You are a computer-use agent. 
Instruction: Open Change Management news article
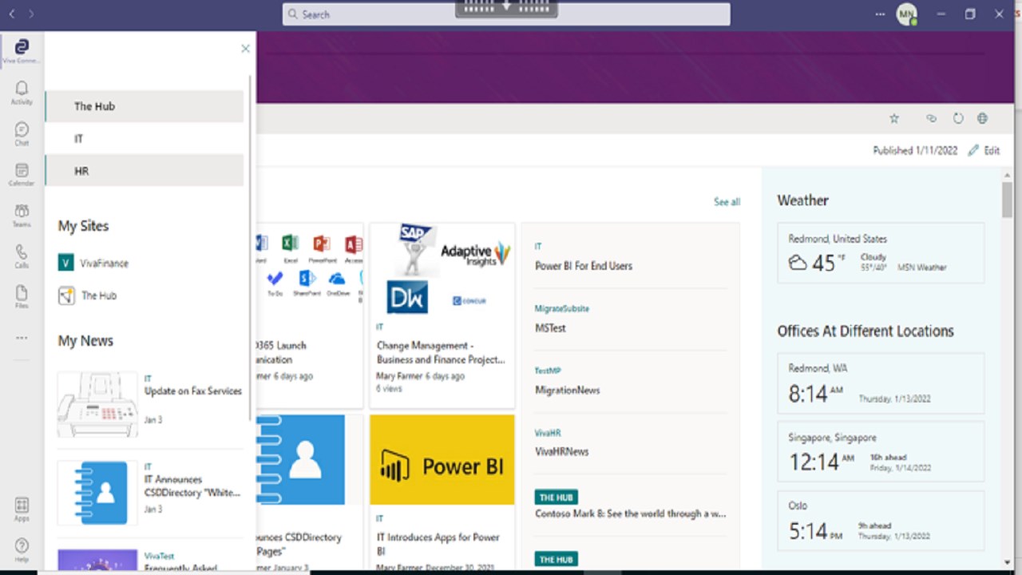click(441, 352)
